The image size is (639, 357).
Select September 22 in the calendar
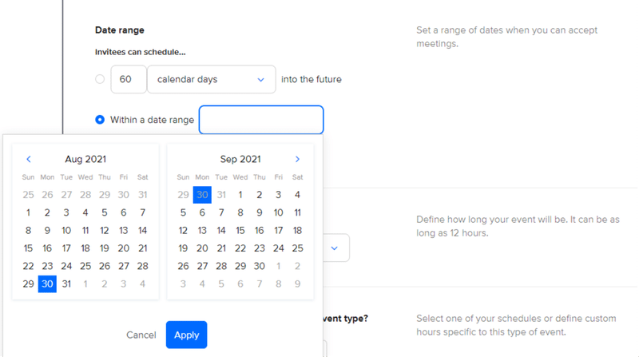coord(240,248)
